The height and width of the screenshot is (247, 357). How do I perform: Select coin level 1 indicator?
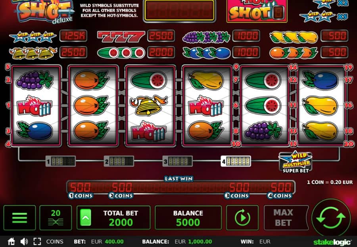click(x=61, y=161)
